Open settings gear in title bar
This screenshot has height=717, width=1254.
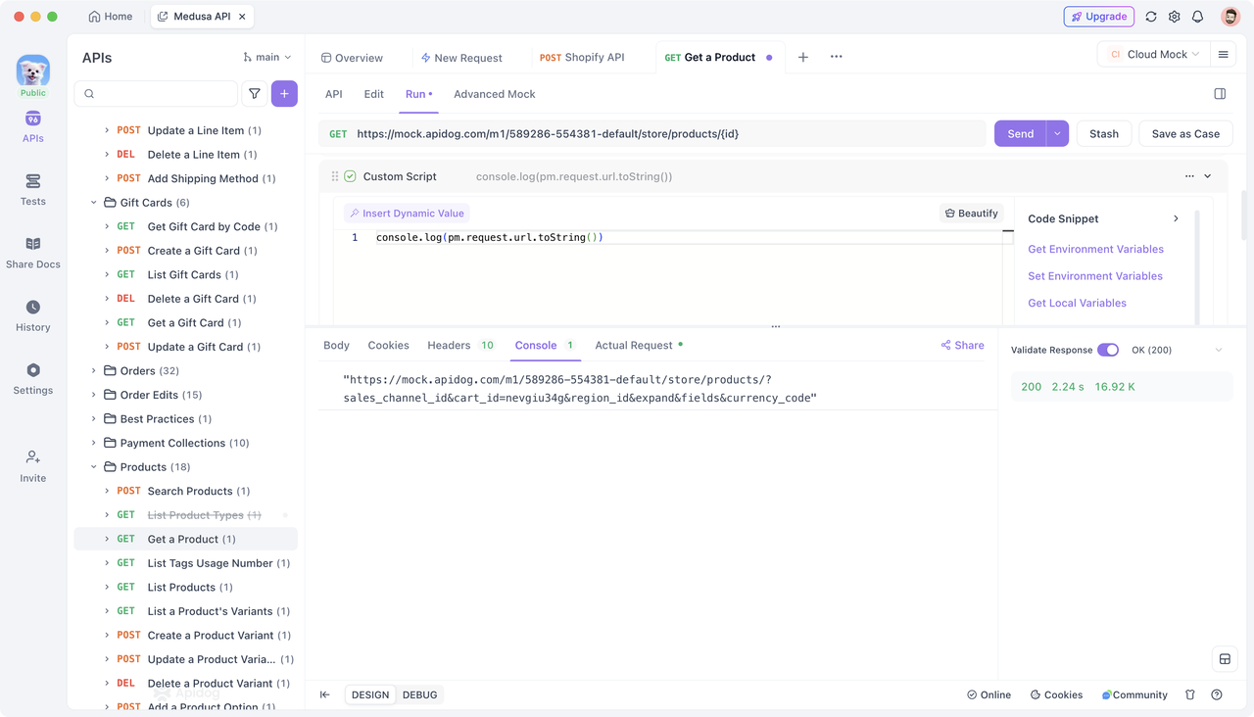1175,17
